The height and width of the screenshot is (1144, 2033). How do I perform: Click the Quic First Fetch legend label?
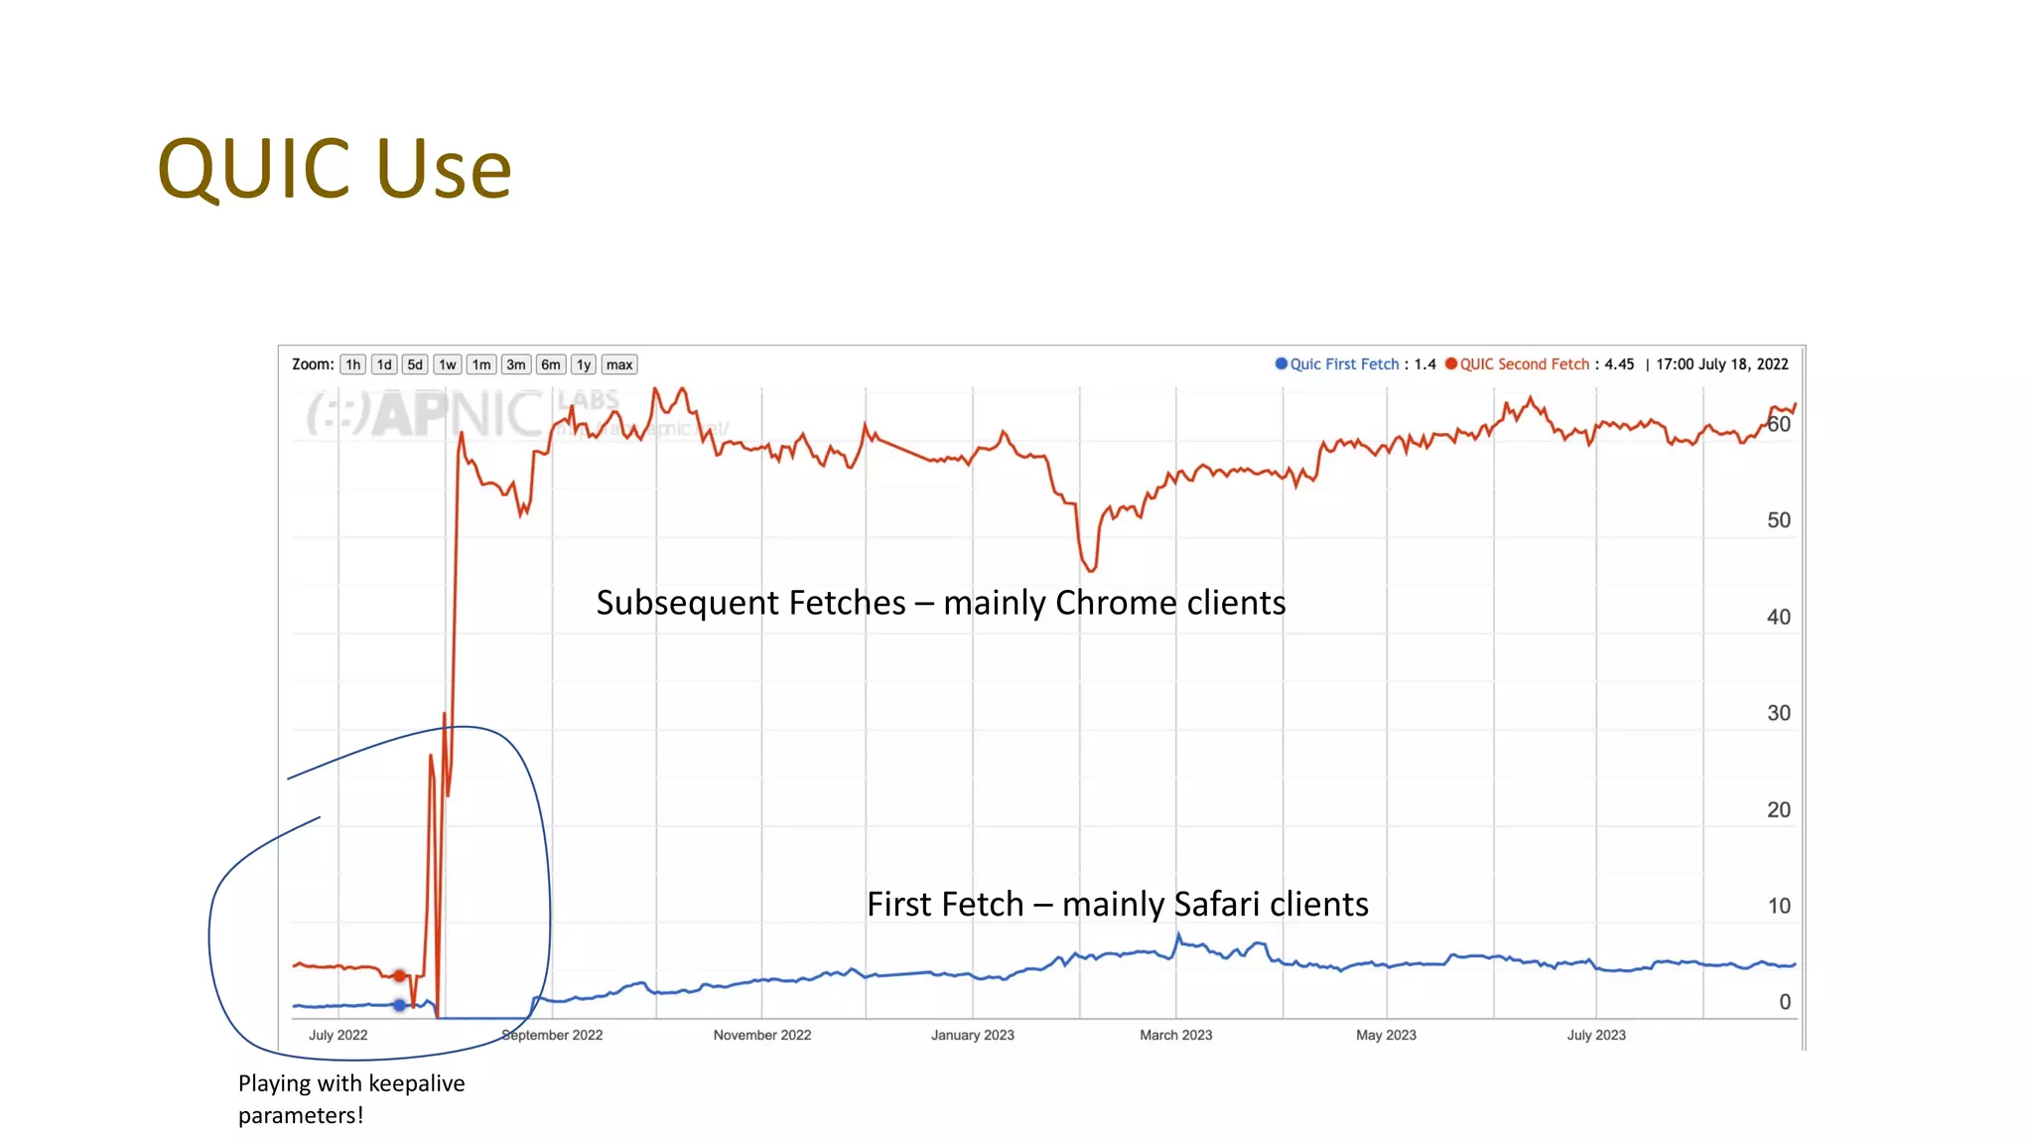pos(1344,364)
